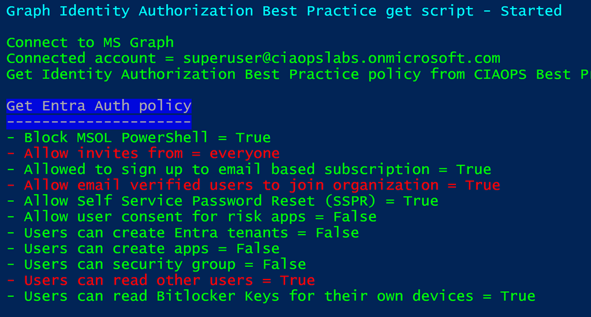This screenshot has height=317, width=591.
Task: Click the 'Graph Identity Authorization' title text
Action: point(130,11)
